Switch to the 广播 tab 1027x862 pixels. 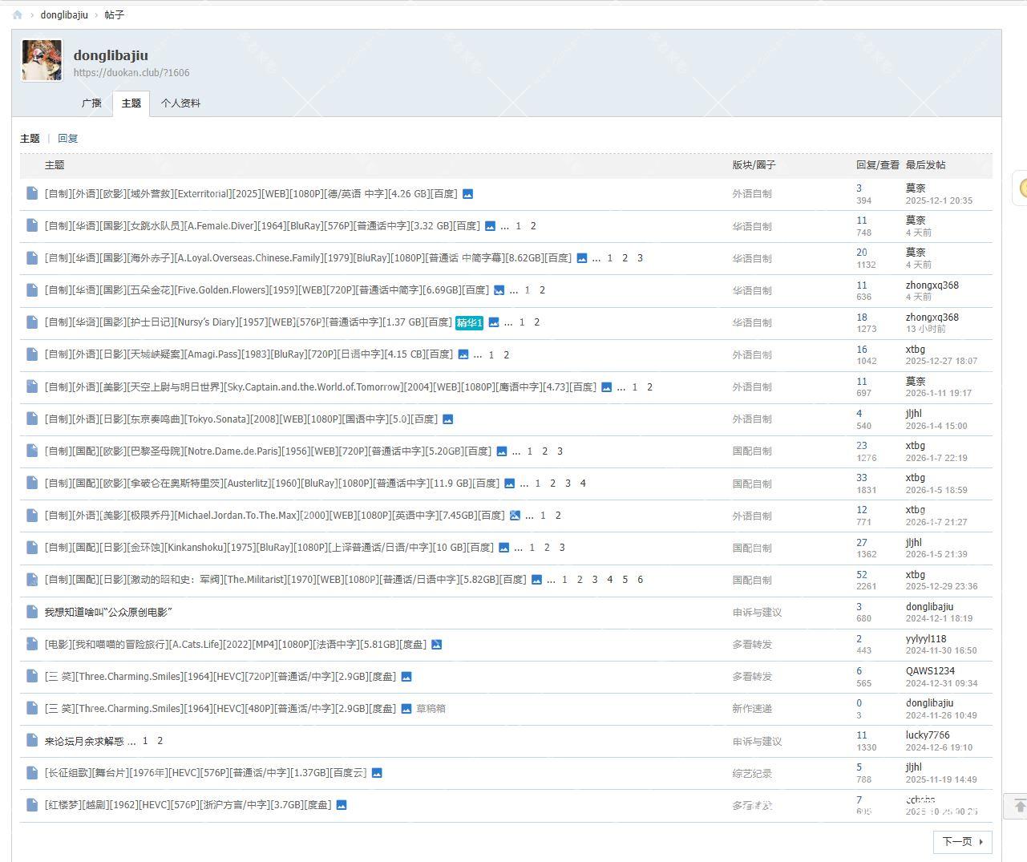click(x=91, y=103)
